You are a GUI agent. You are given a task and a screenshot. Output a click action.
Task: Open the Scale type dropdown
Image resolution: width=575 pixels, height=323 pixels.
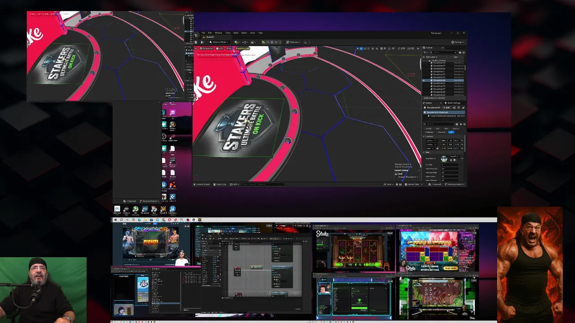pos(430,148)
